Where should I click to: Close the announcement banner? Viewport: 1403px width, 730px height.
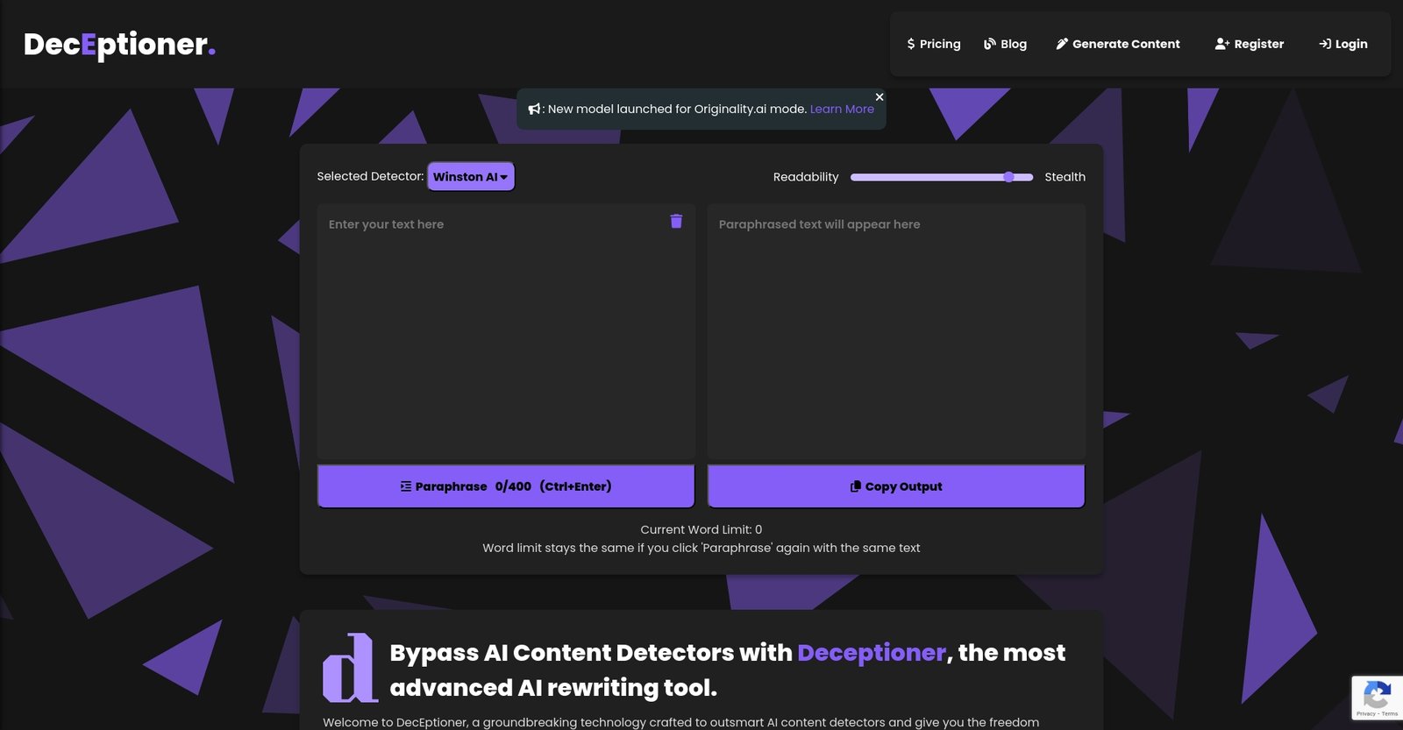(880, 96)
